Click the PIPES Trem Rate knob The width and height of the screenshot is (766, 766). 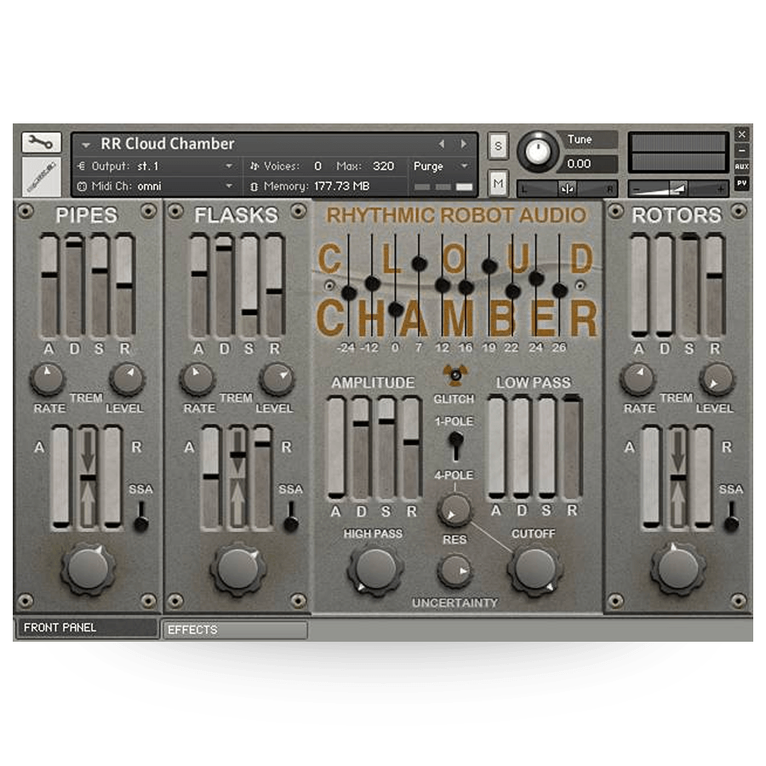tap(48, 379)
